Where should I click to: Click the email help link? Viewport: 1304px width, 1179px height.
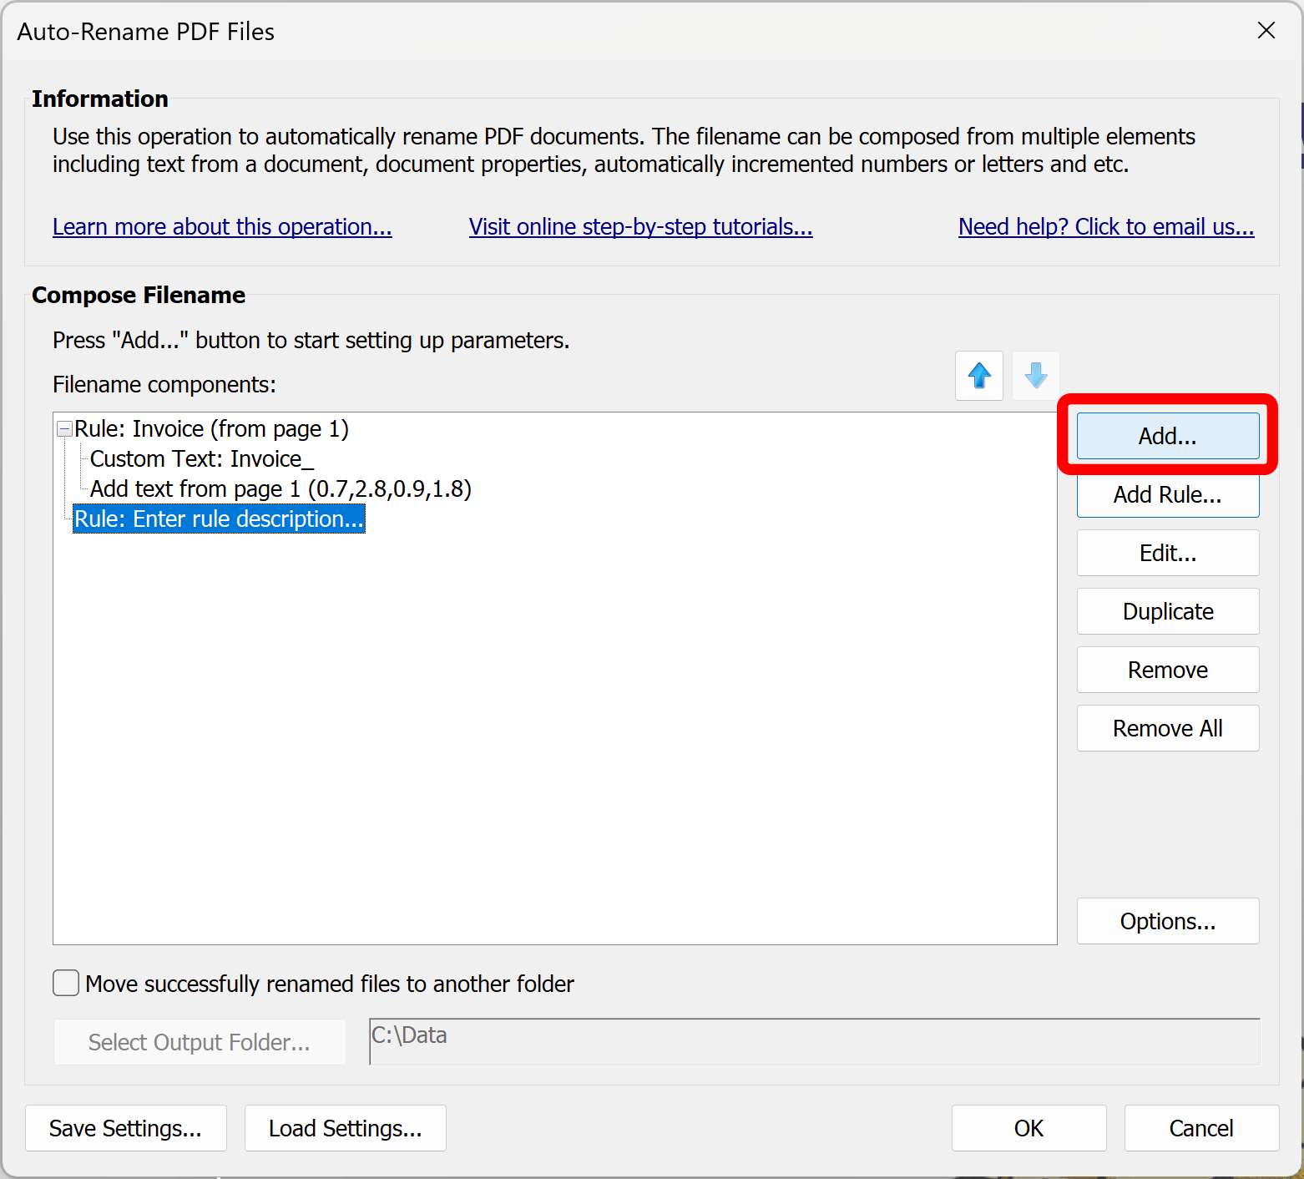click(1105, 226)
